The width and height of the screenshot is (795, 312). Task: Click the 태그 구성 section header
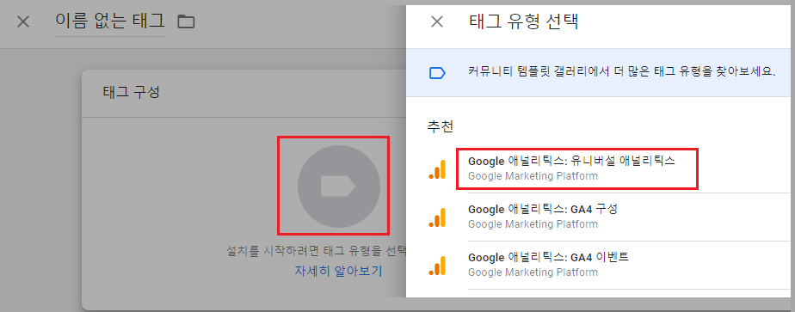click(x=132, y=93)
